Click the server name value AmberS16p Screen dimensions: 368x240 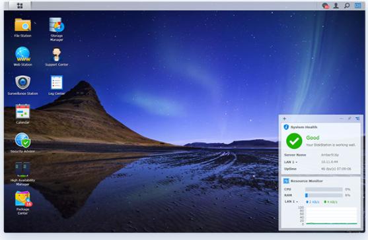pyautogui.click(x=330, y=155)
